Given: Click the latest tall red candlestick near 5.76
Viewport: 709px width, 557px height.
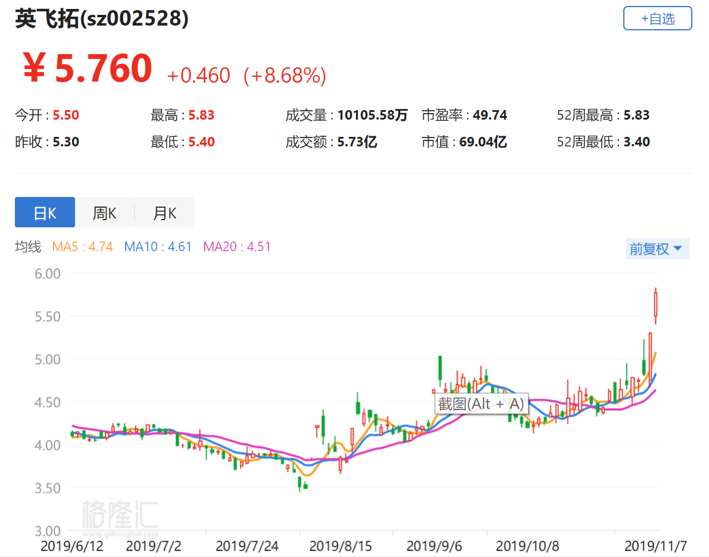Looking at the screenshot, I should click(x=655, y=305).
